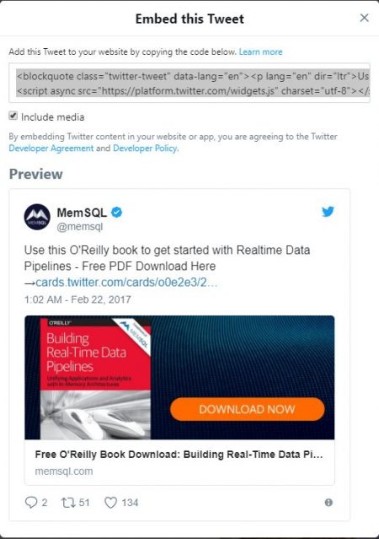This screenshot has height=539, width=379.
Task: Click the MemSQL account name
Action: (82, 213)
